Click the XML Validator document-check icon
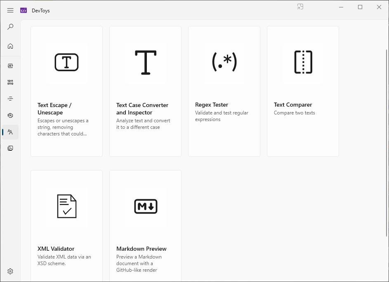 pos(67,206)
